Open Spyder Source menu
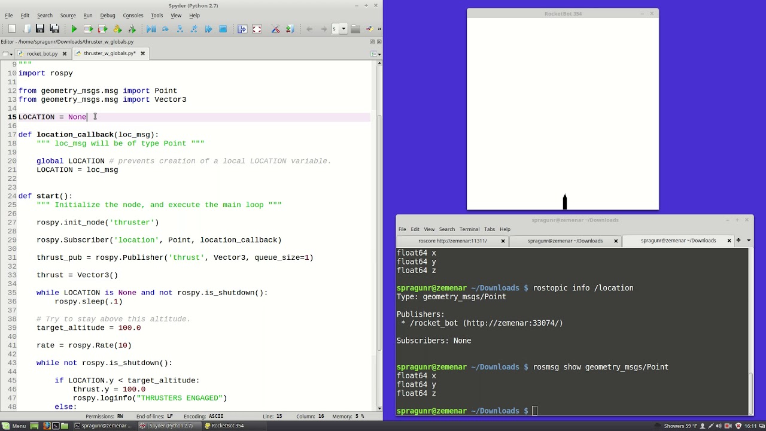Screen dimensions: 766x431 pyautogui.click(x=68, y=15)
